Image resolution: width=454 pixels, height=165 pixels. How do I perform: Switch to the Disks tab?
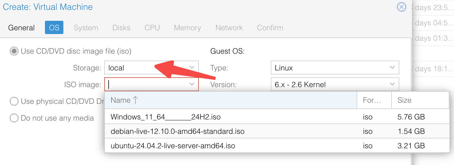point(121,28)
